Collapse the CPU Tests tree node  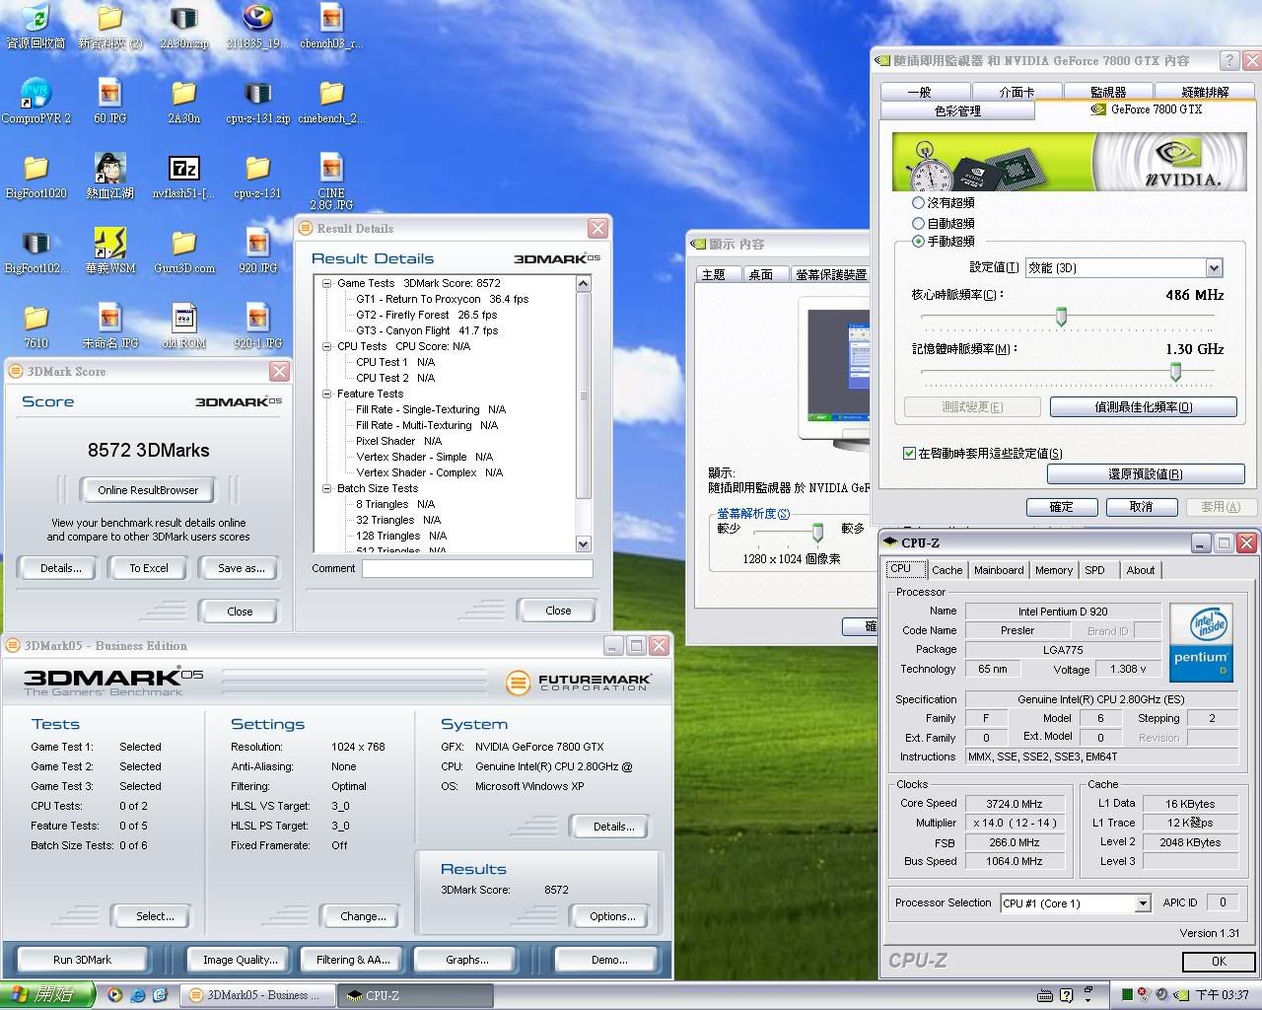tap(327, 346)
